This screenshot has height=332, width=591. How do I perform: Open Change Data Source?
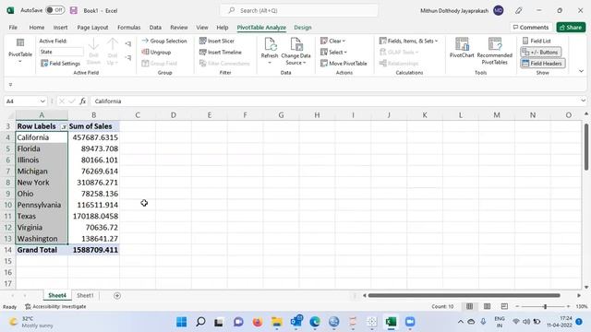click(x=295, y=52)
